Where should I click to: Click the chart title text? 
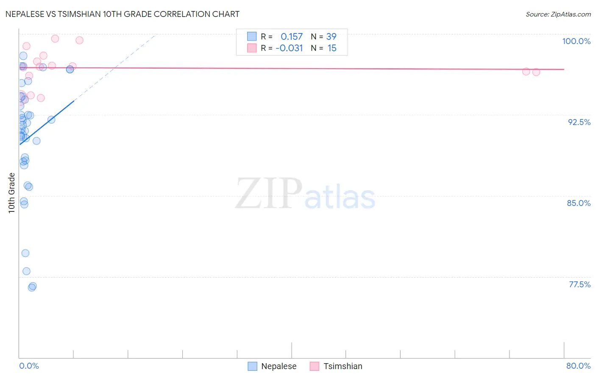tap(123, 14)
